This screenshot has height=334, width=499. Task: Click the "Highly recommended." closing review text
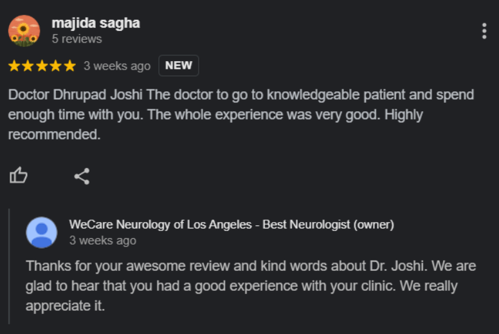(x=55, y=135)
